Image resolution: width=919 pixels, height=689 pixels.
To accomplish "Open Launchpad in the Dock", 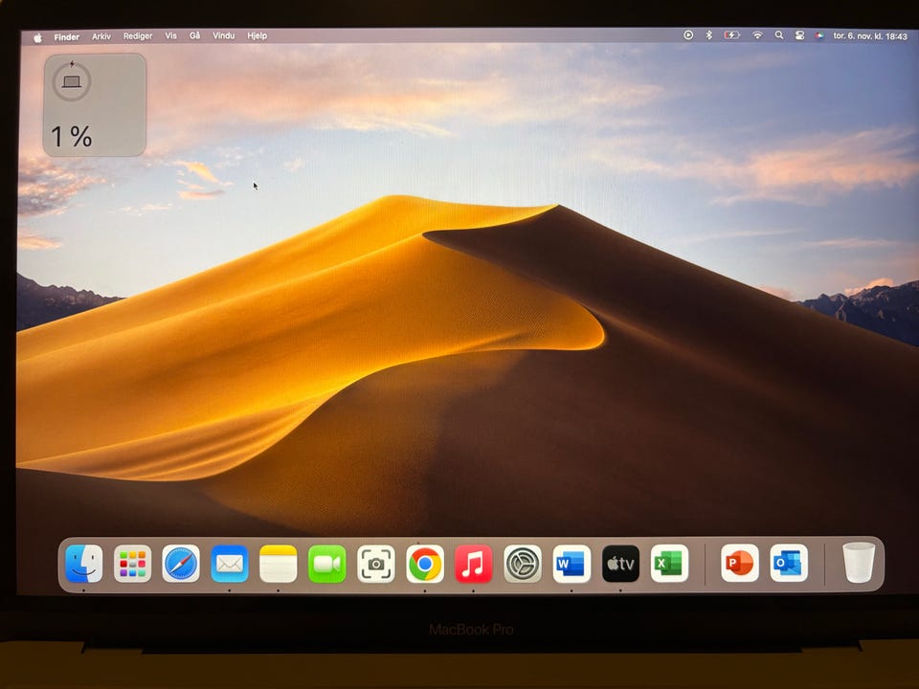I will point(132,564).
